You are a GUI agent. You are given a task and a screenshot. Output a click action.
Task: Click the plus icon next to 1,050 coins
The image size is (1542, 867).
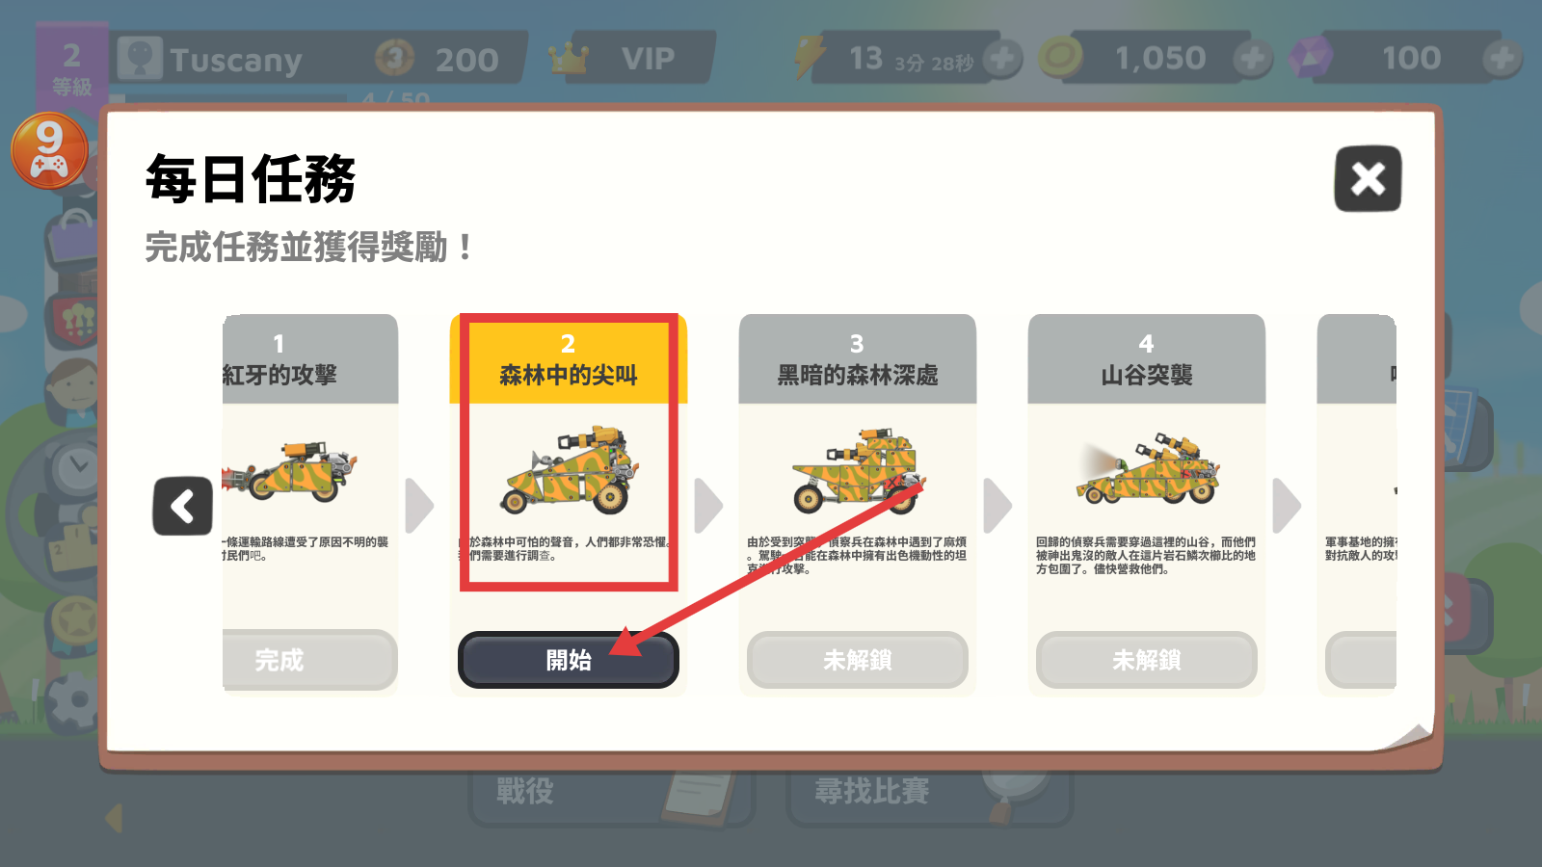(1252, 60)
